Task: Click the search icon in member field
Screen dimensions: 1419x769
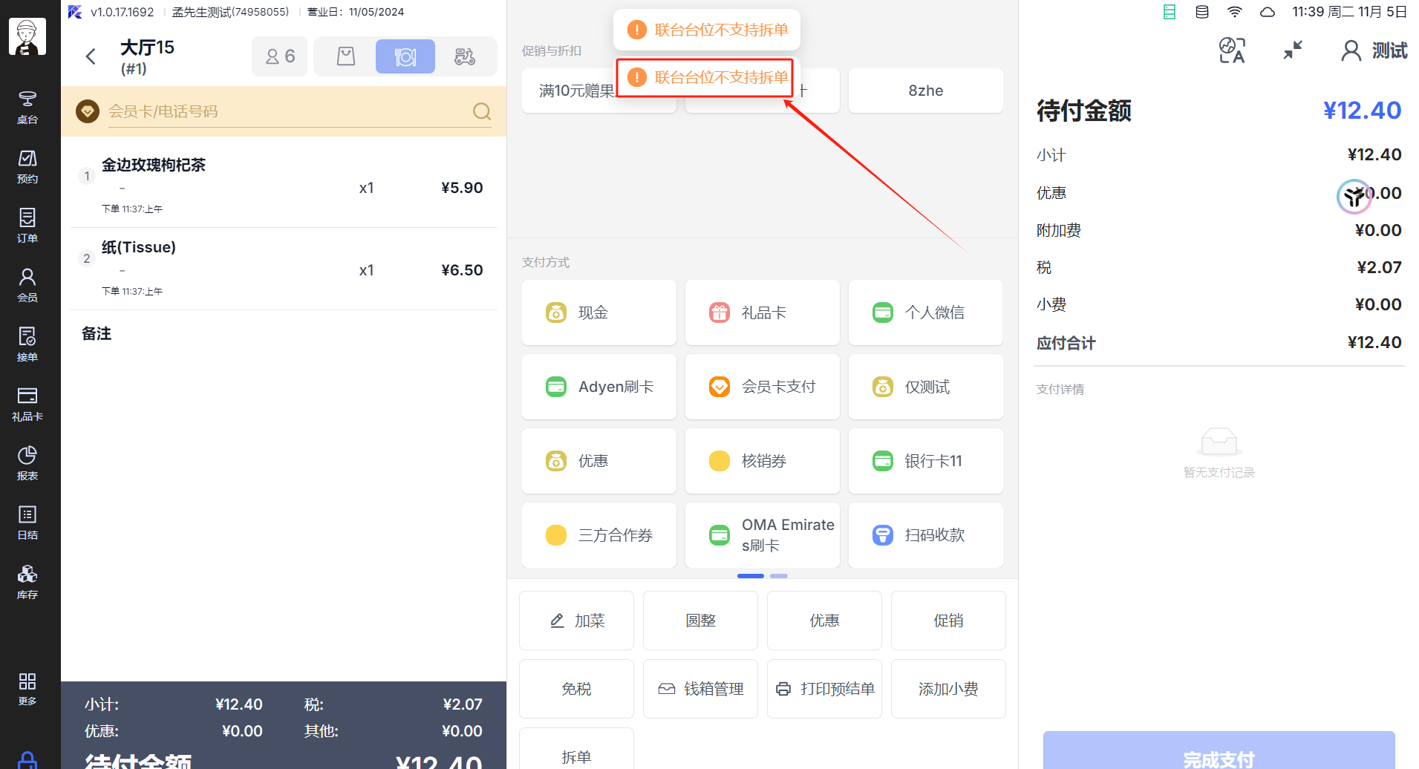Action: coord(482,111)
